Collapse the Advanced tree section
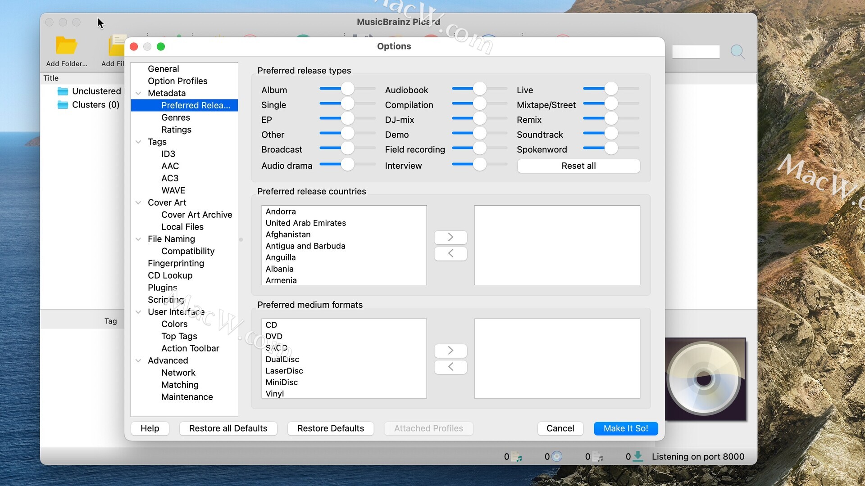Screen dimensions: 865x486 click(138, 360)
